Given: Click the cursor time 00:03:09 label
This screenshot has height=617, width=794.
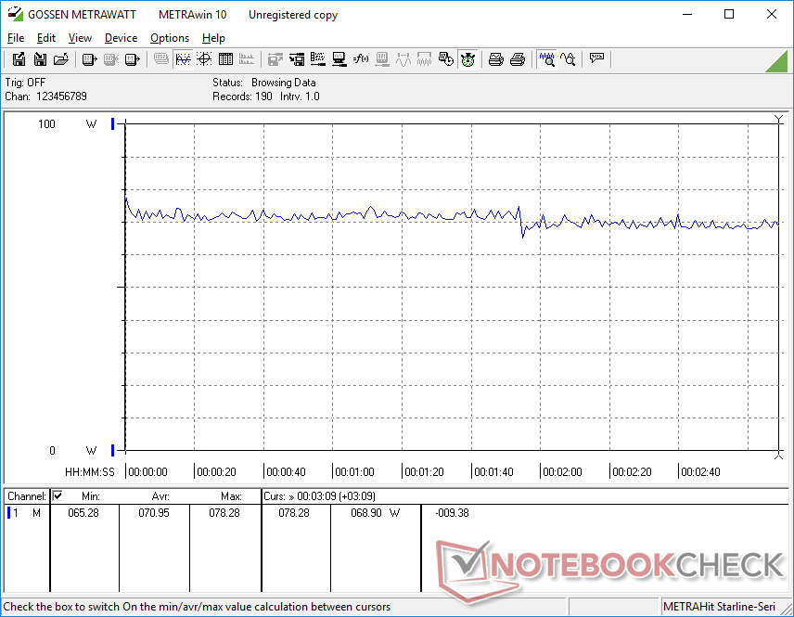Looking at the screenshot, I should 319,496.
